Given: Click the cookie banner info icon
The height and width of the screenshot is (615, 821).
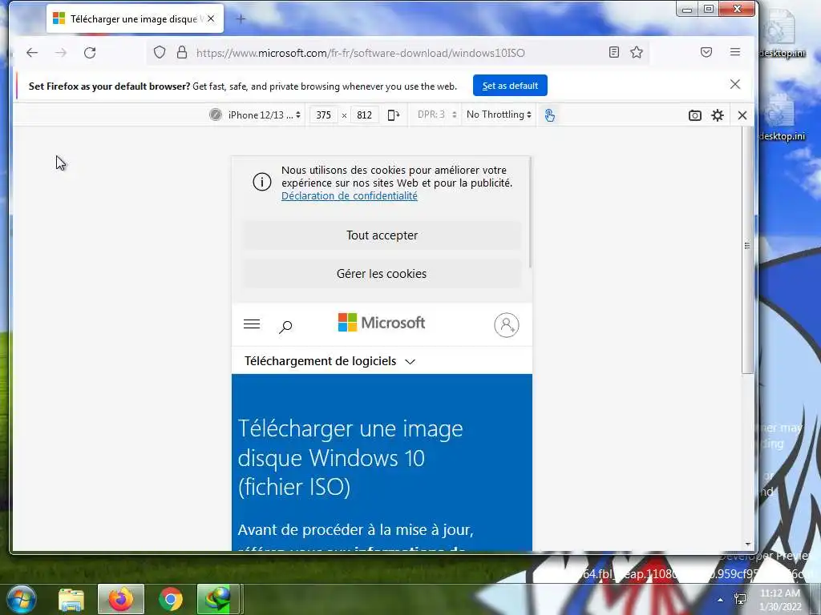Looking at the screenshot, I should point(262,182).
